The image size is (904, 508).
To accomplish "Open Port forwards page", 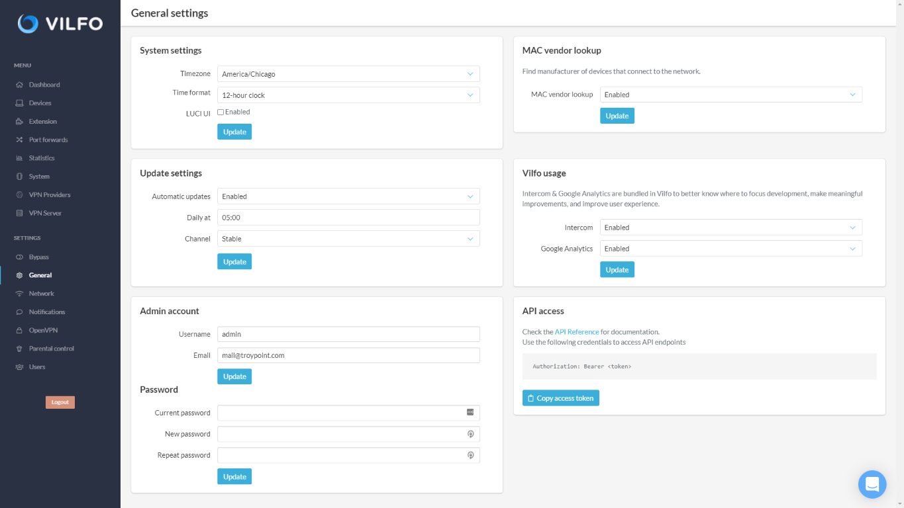I will (x=48, y=140).
